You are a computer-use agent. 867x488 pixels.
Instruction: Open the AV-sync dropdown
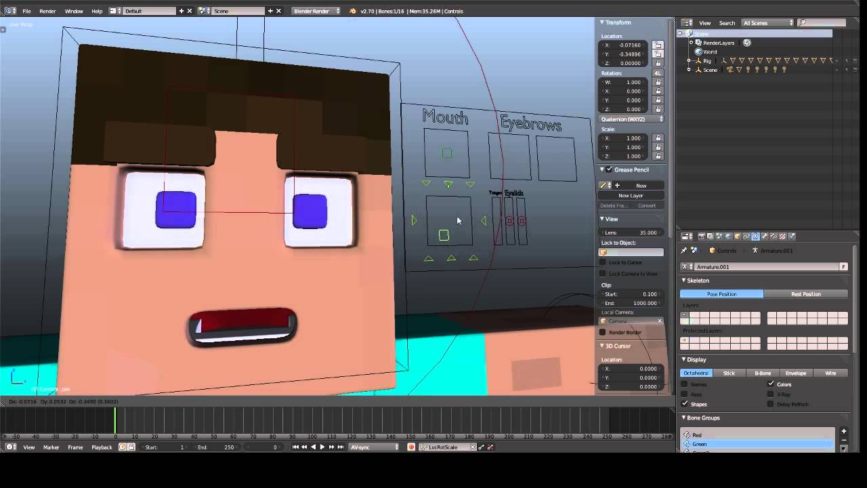coord(375,447)
